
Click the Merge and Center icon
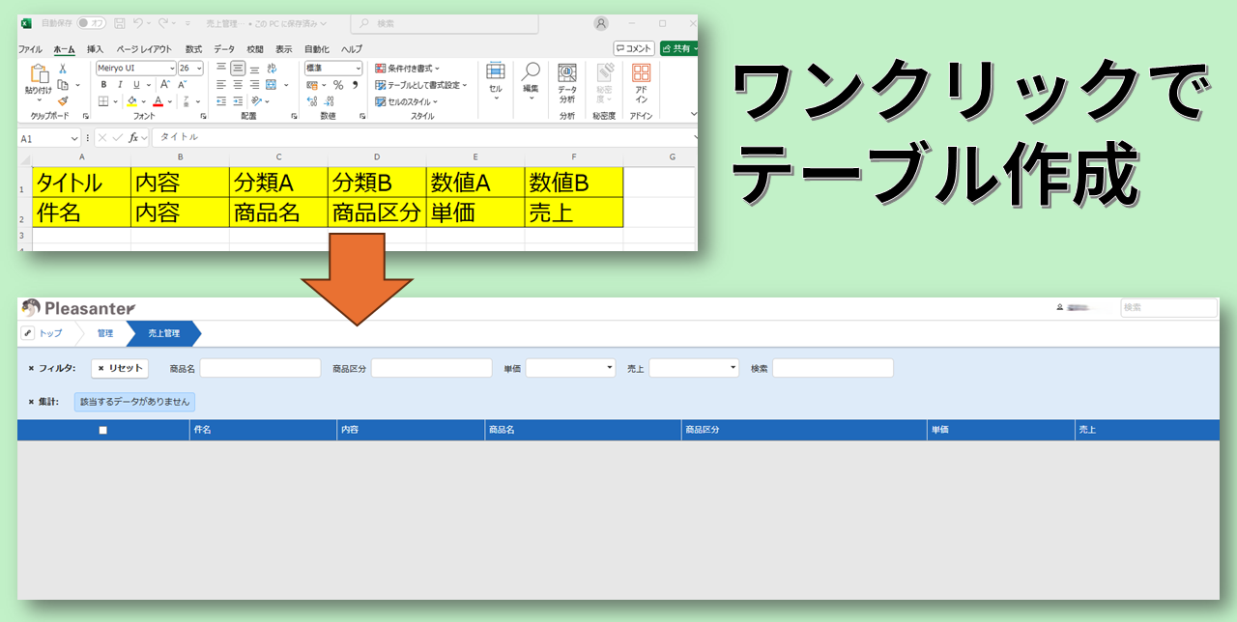pos(272,85)
